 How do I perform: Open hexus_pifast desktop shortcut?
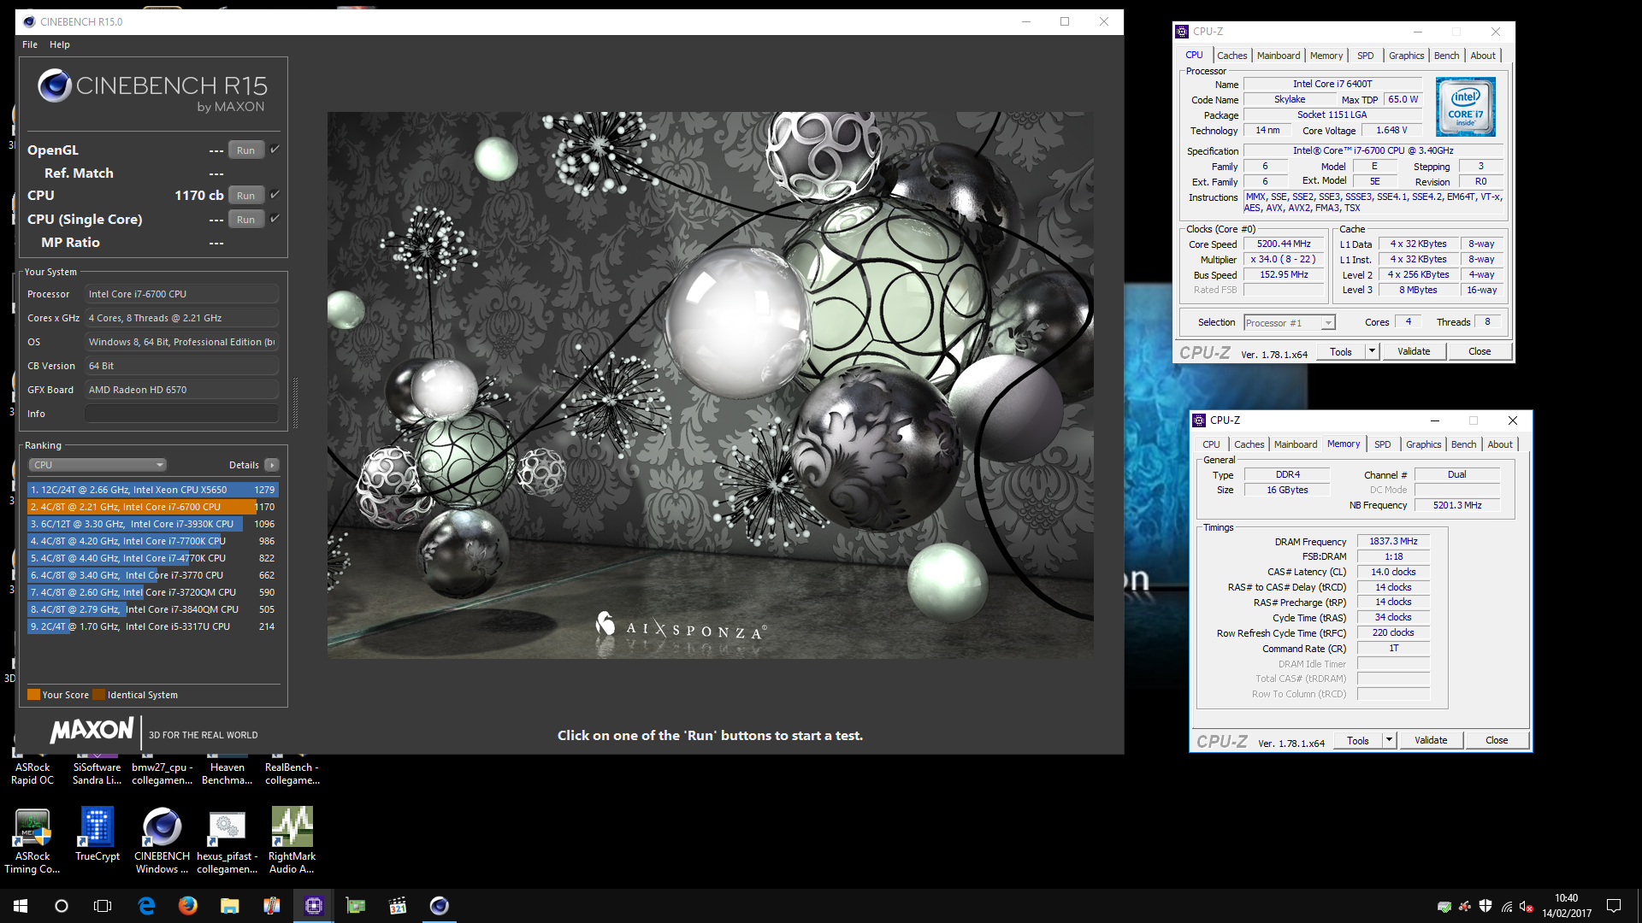tap(227, 841)
